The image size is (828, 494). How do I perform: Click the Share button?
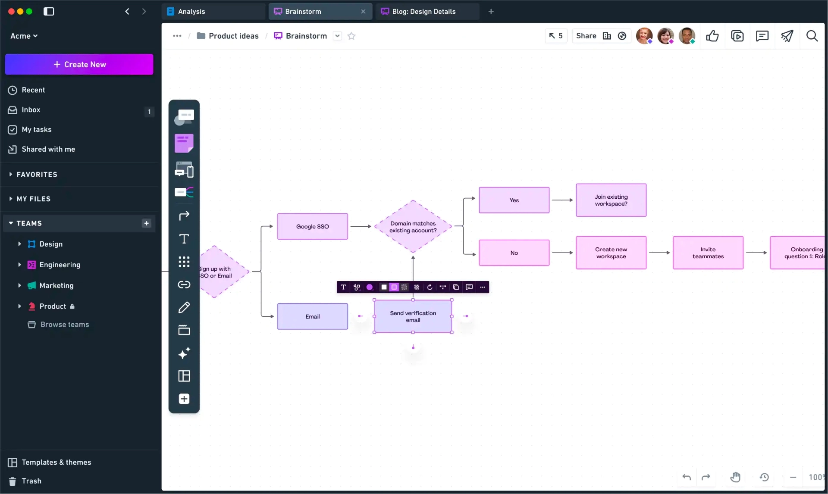pyautogui.click(x=586, y=36)
